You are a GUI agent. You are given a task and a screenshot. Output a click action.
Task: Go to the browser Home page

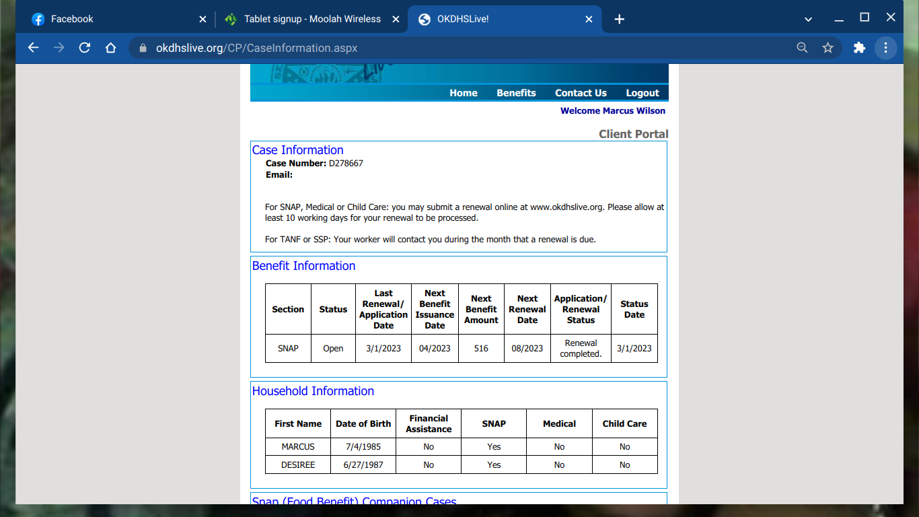click(111, 48)
